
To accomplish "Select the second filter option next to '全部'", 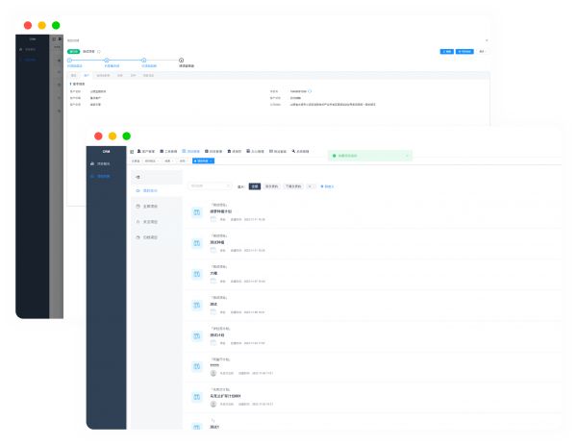I will [x=271, y=185].
